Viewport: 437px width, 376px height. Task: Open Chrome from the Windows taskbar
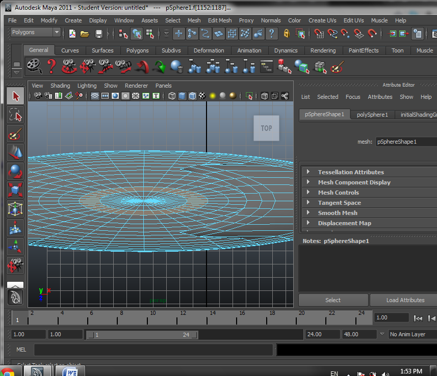(x=8, y=372)
